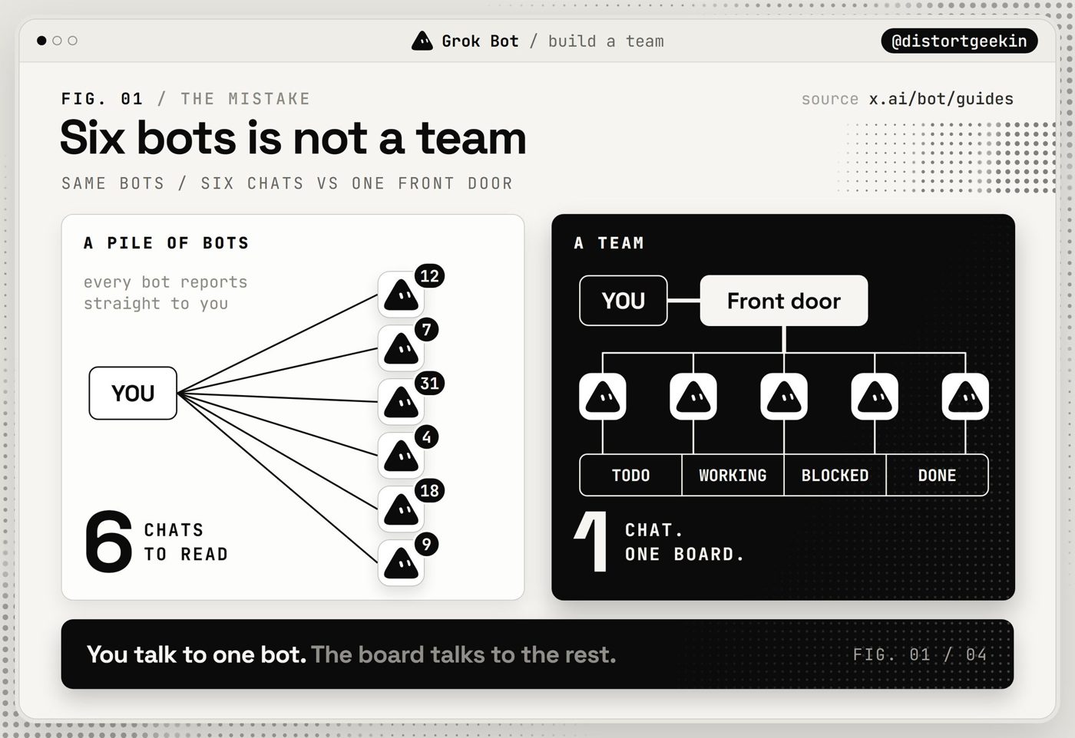Click the 'build a team' breadcrumb text
This screenshot has height=738, width=1075.
[606, 41]
